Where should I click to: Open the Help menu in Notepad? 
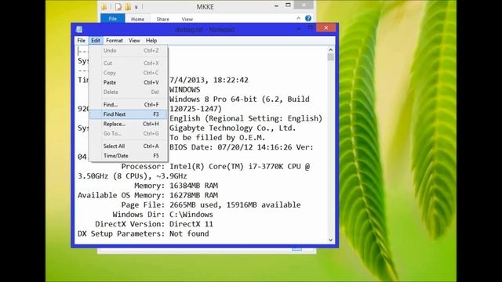[x=151, y=41]
